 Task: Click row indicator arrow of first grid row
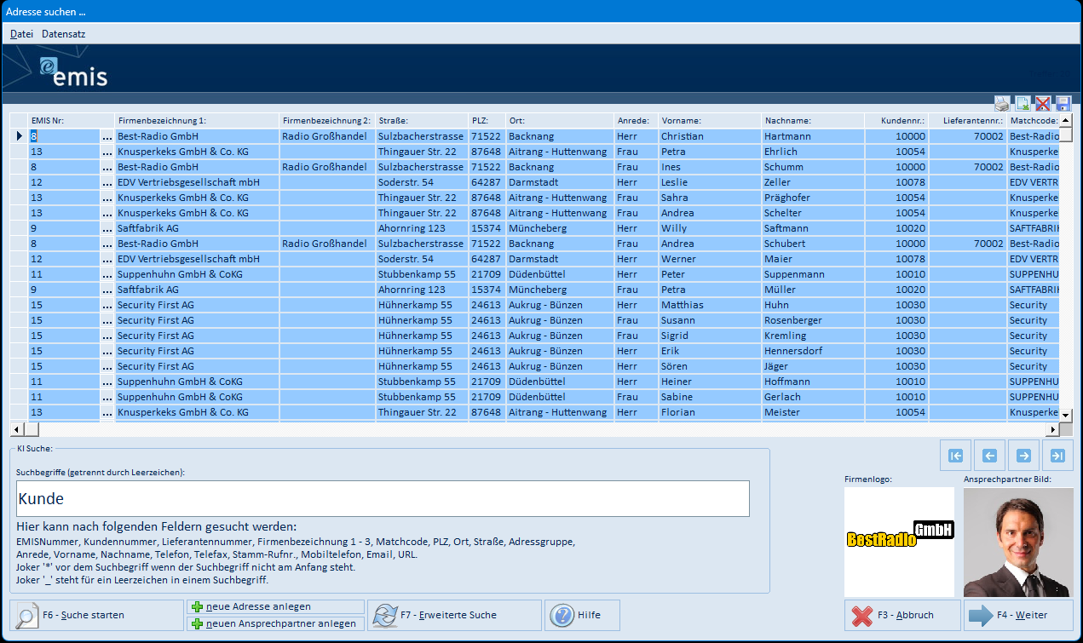[19, 136]
